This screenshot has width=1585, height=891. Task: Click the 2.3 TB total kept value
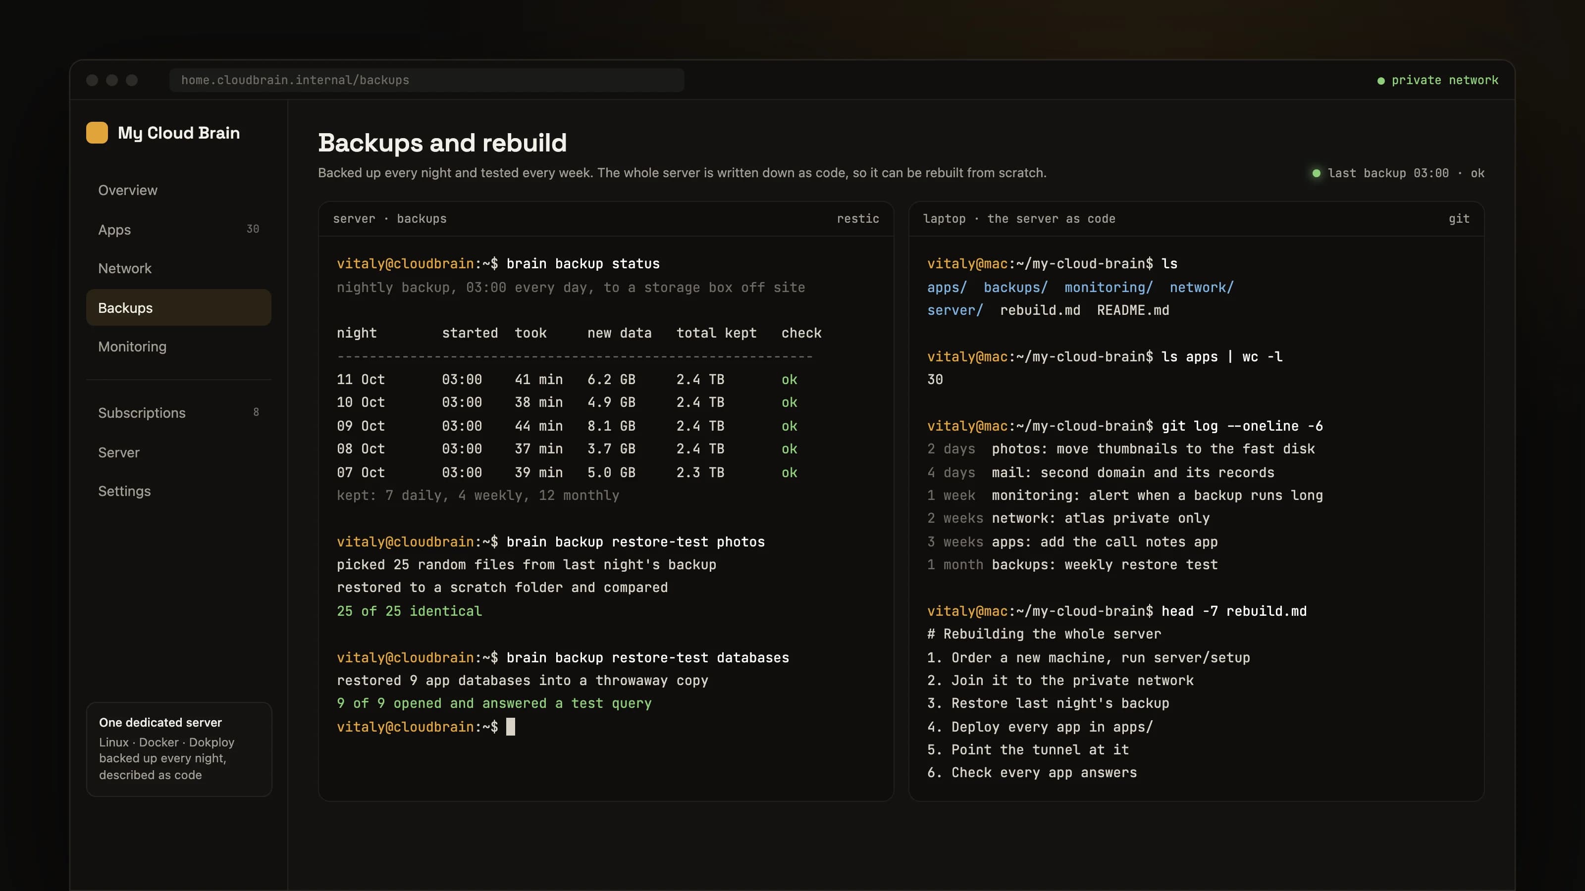pos(700,472)
